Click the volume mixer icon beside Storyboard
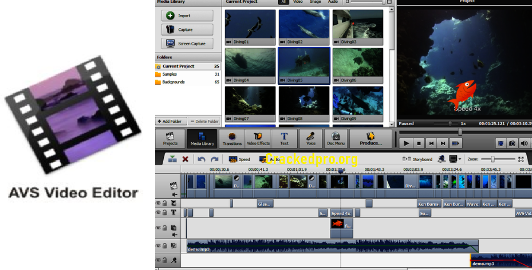Image resolution: width=532 pixels, height=270 pixels. (x=442, y=159)
